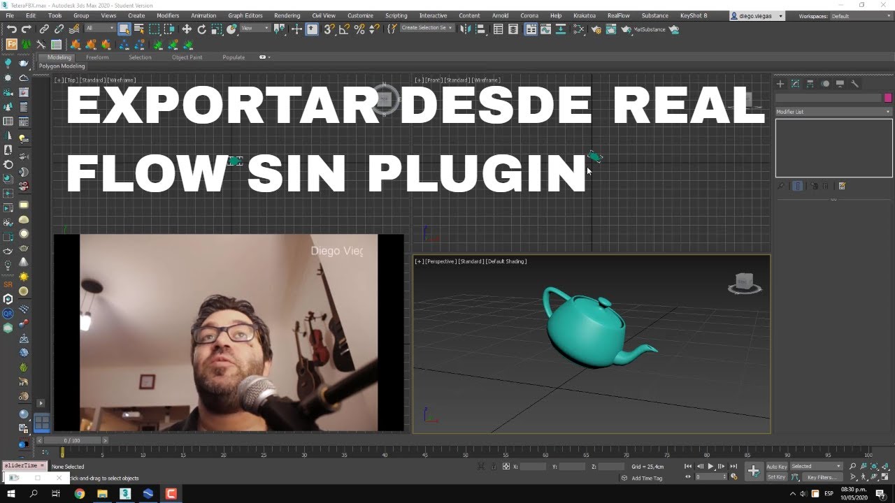Toggle Keyboard Shortcut Override button

click(312, 29)
